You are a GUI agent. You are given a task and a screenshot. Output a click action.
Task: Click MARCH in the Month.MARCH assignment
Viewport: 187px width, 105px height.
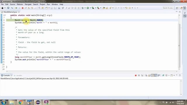(x=39, y=20)
